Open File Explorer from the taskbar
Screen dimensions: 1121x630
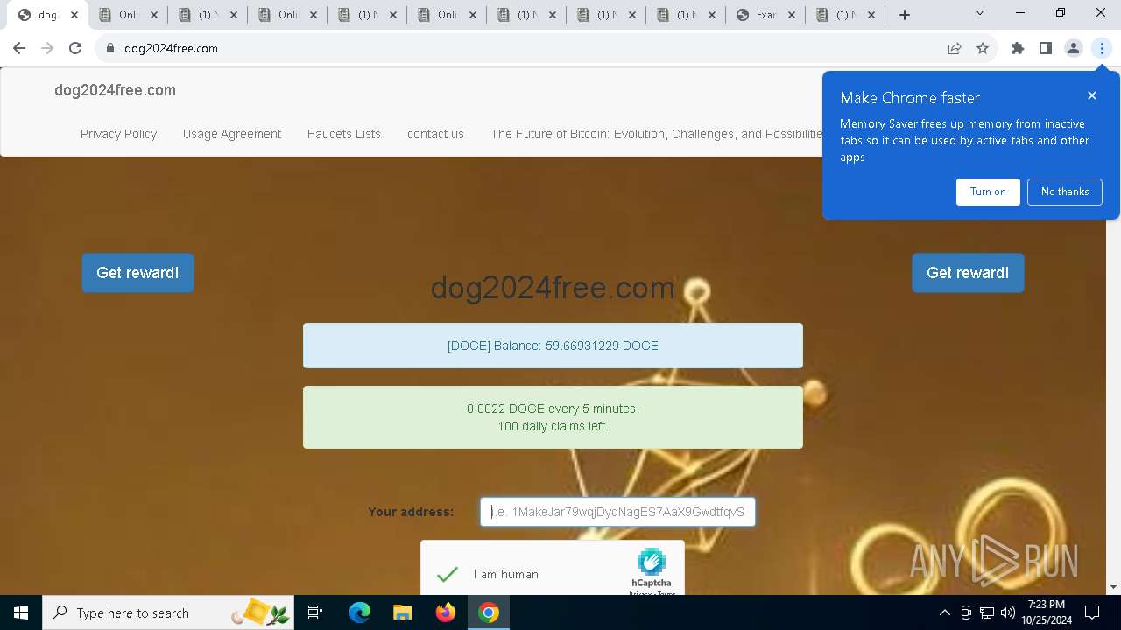[x=402, y=612]
